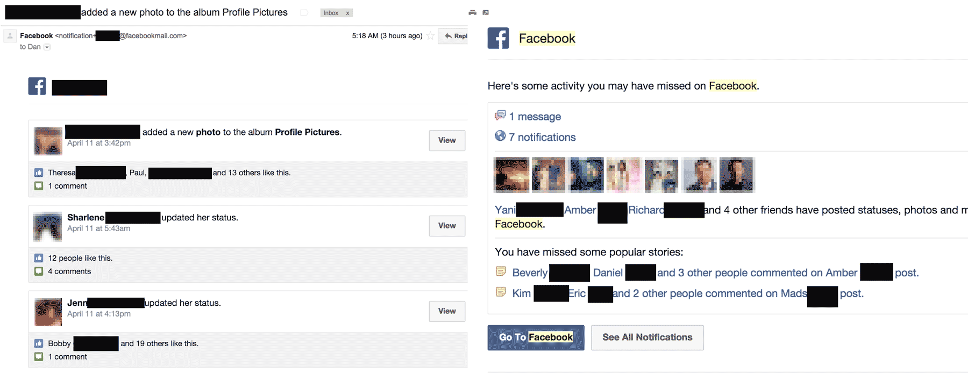Remove the Inbox label with its x
This screenshot has height=373, width=968.
point(347,13)
